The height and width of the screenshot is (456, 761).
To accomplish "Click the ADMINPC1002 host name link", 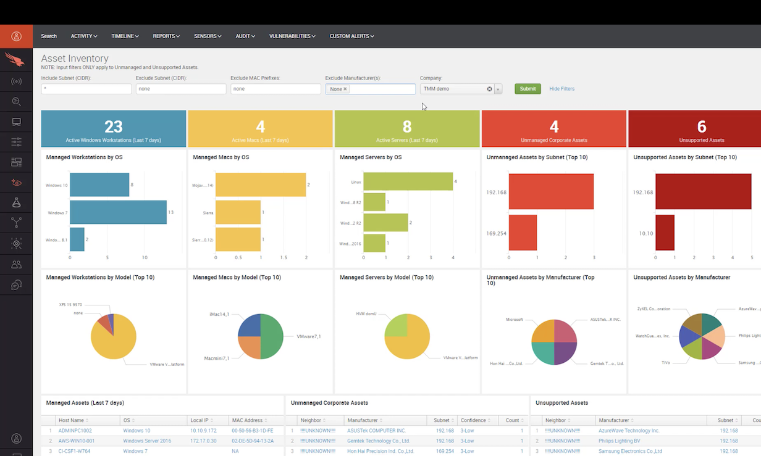I will [x=75, y=431].
